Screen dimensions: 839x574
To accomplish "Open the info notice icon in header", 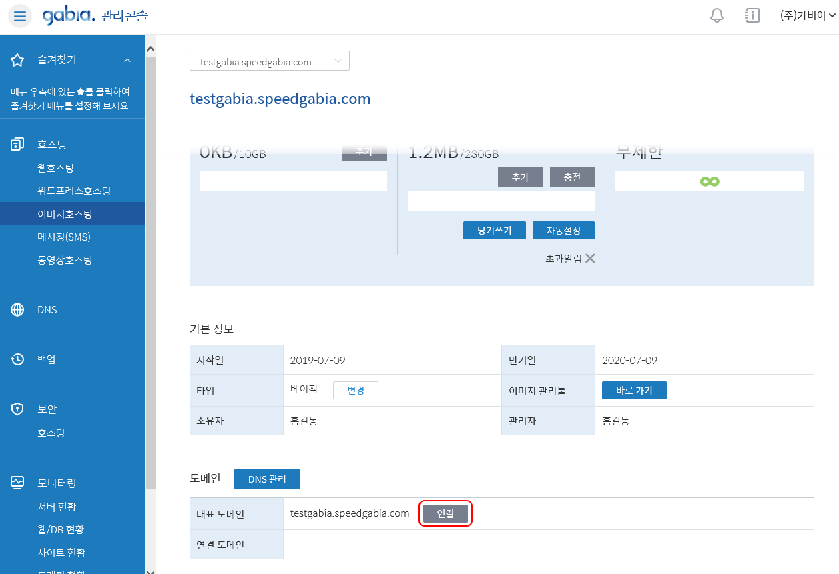I will click(752, 15).
